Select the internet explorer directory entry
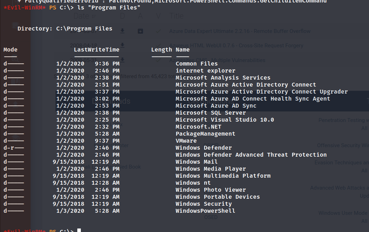Screen dimensions: 369x232 (205, 70)
